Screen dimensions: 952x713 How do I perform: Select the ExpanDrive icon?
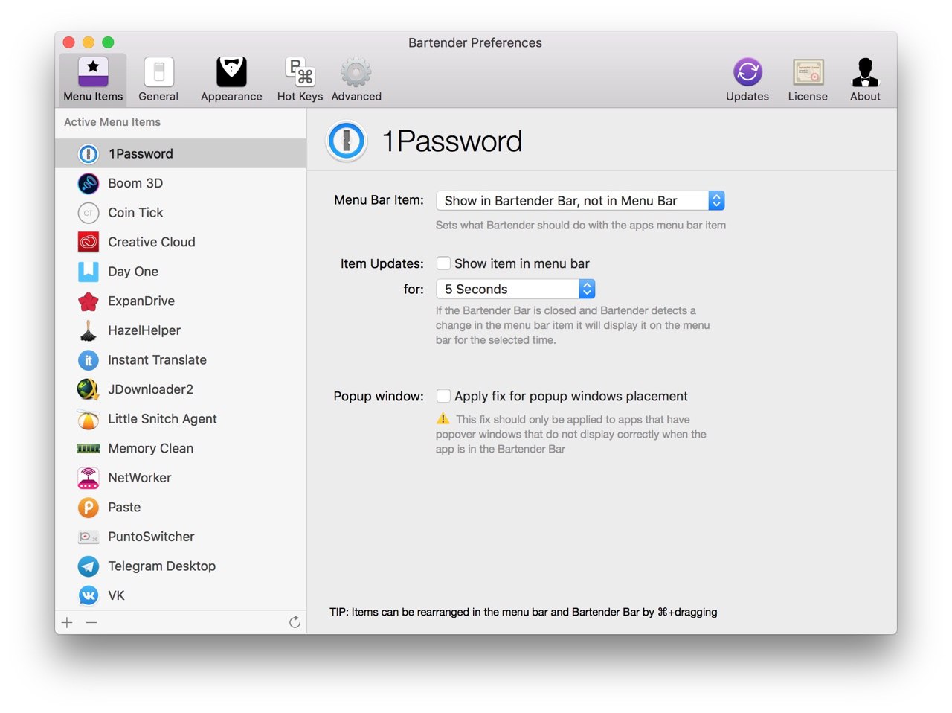coord(89,301)
